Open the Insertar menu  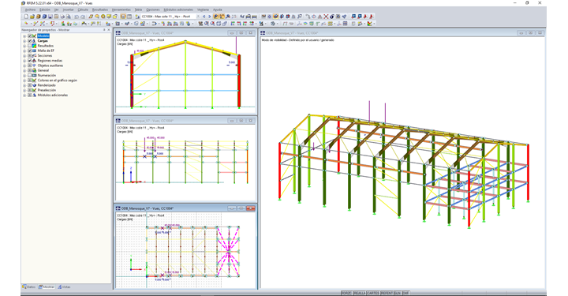coord(68,9)
